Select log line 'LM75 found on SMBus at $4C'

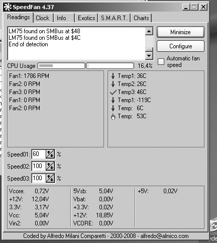[45, 38]
